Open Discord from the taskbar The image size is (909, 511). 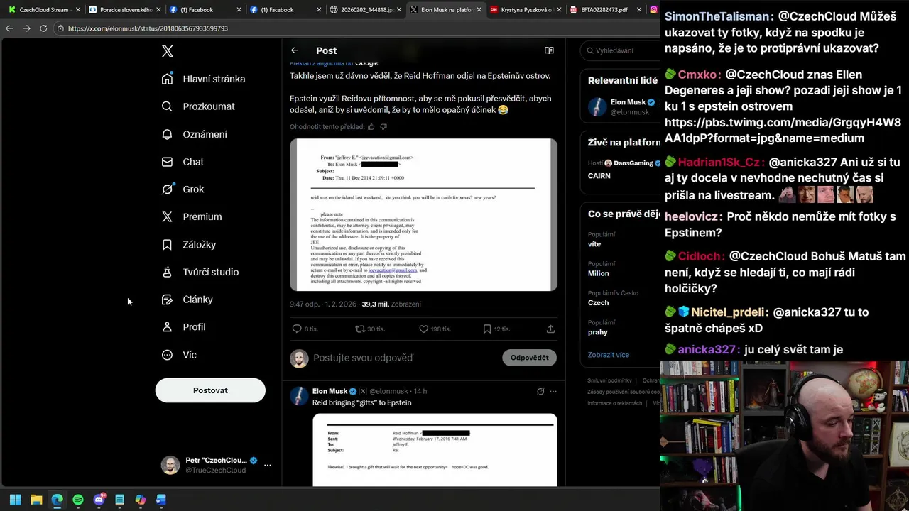(x=99, y=500)
